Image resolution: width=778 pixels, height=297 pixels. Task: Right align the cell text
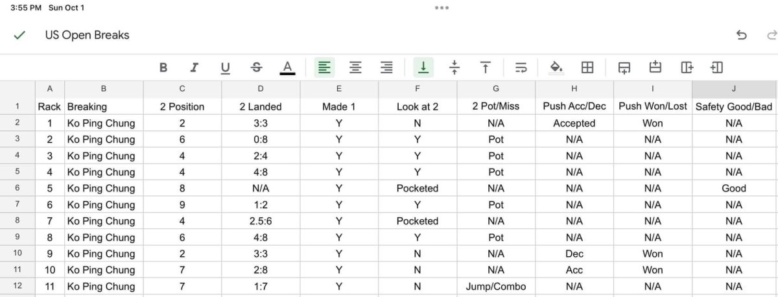pos(386,67)
